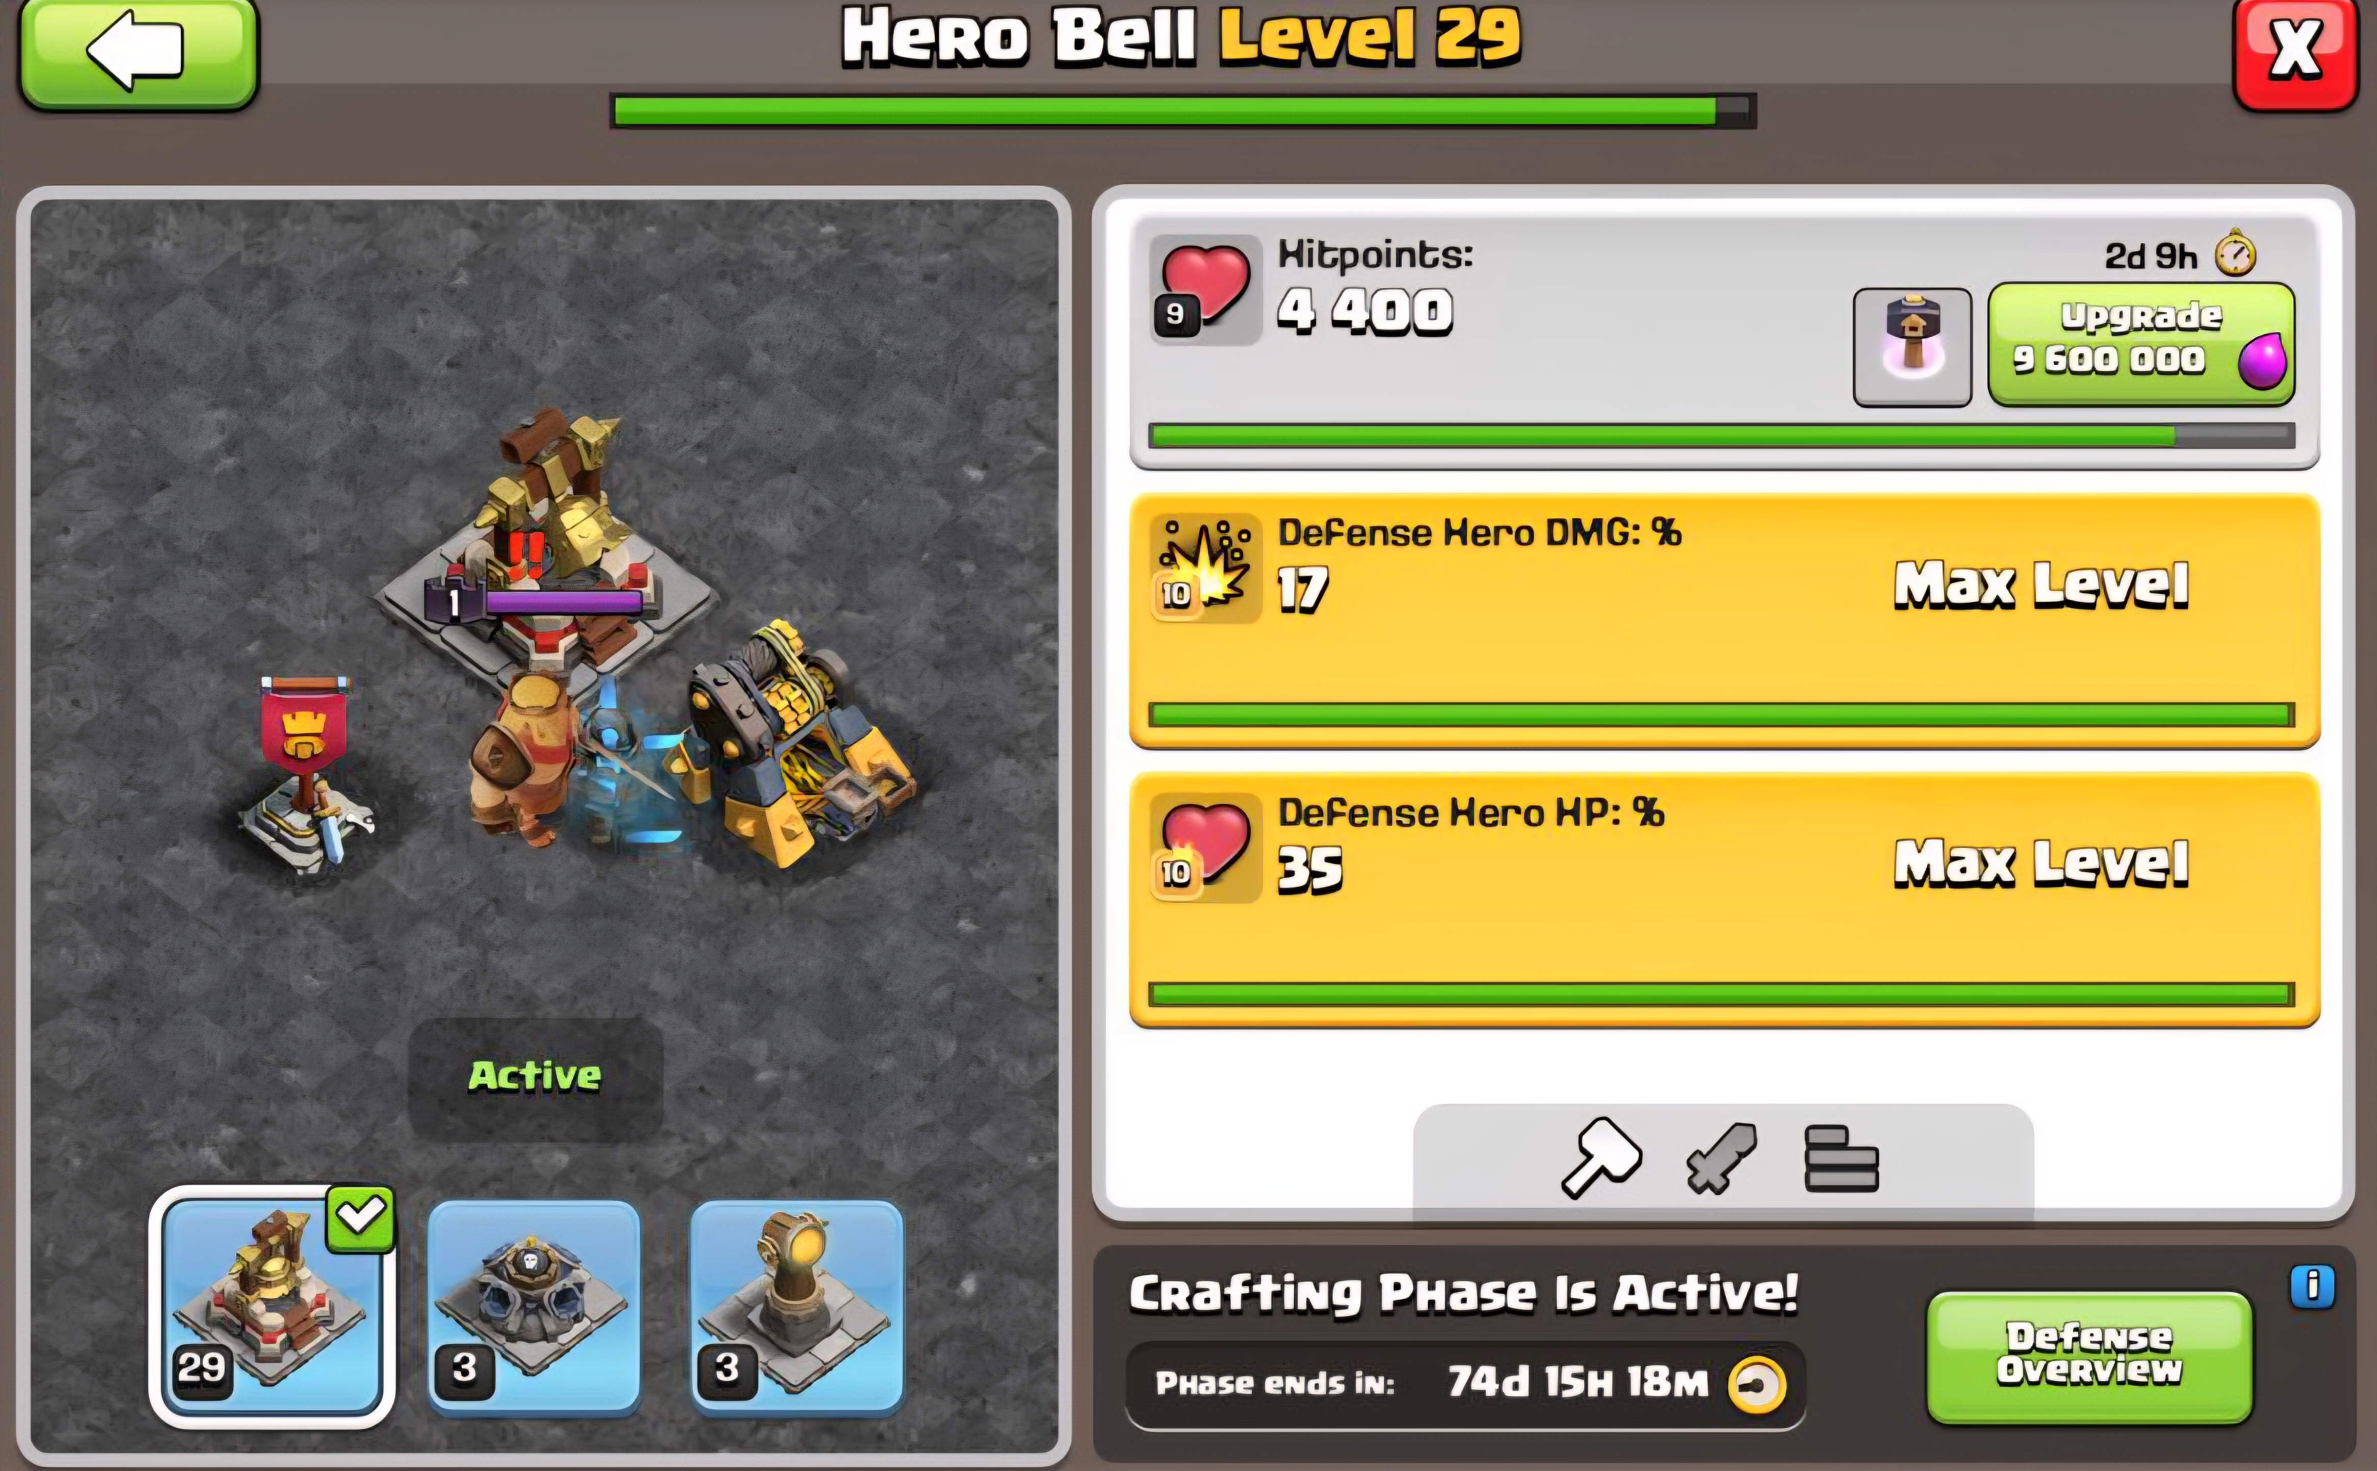The width and height of the screenshot is (2377, 1471).
Task: Open the Defense Overview
Action: (x=2089, y=1356)
